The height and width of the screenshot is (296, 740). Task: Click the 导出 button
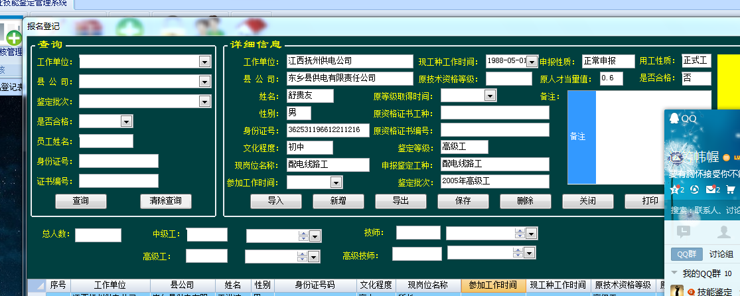[x=401, y=201]
